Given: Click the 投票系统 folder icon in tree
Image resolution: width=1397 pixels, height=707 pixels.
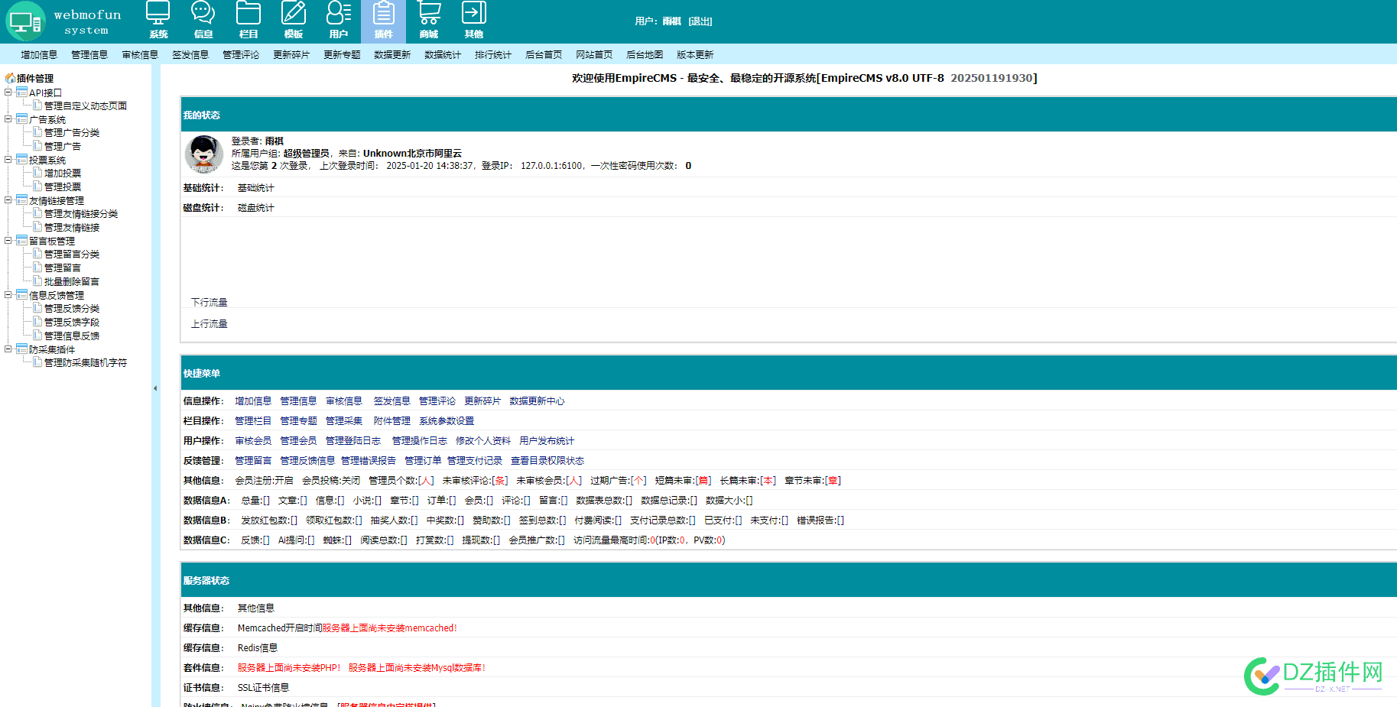Looking at the screenshot, I should point(22,159).
